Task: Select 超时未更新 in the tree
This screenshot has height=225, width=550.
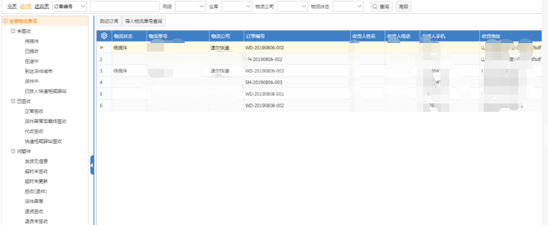Action: (36, 182)
